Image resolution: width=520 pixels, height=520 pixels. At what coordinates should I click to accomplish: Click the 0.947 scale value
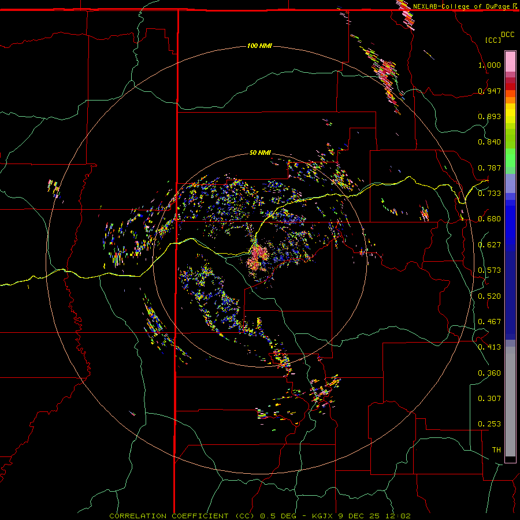(489, 91)
